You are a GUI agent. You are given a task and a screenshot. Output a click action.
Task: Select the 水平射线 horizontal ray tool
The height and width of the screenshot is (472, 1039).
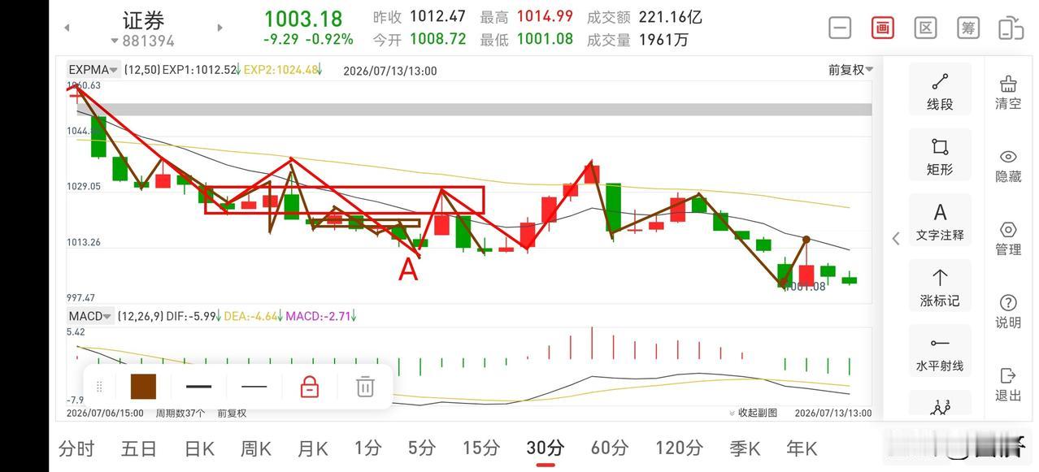click(x=940, y=352)
